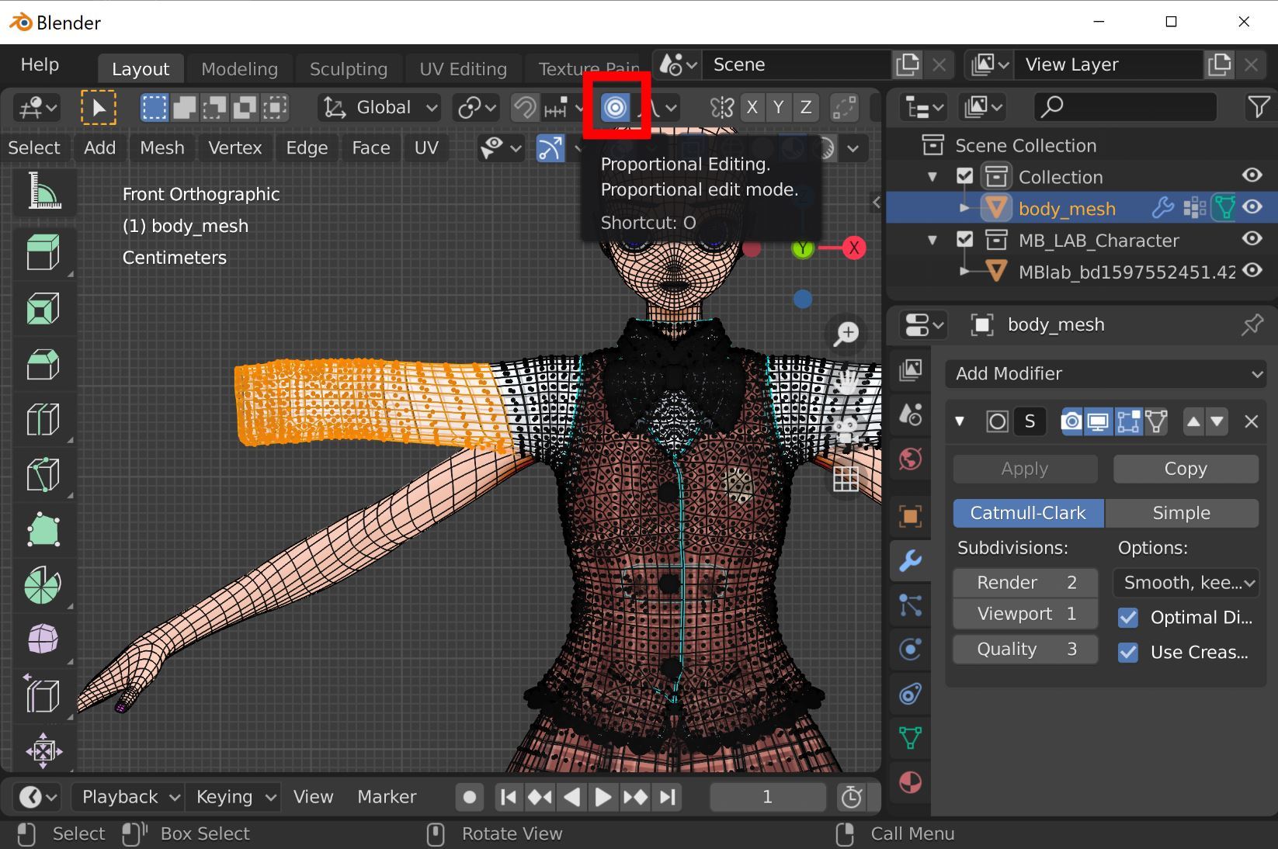Screen dimensions: 1278x849
Task: Toggle Proportional Editing button
Action: pos(615,107)
